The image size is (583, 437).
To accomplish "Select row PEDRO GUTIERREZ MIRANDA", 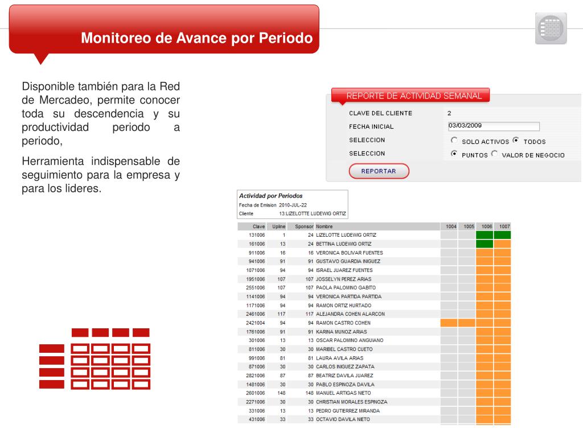I will [x=374, y=411].
